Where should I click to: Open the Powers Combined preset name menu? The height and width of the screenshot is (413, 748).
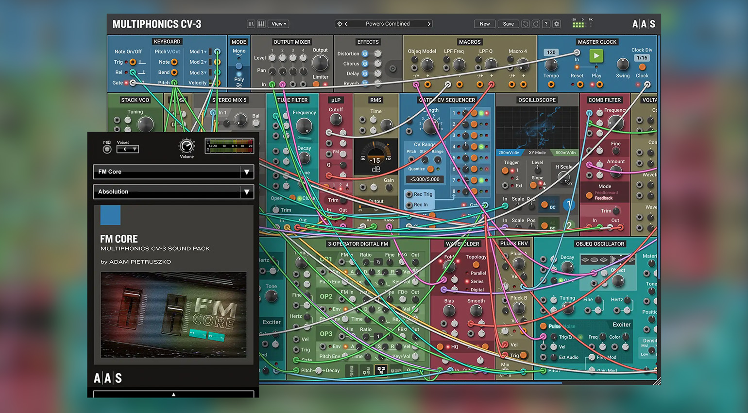point(387,24)
